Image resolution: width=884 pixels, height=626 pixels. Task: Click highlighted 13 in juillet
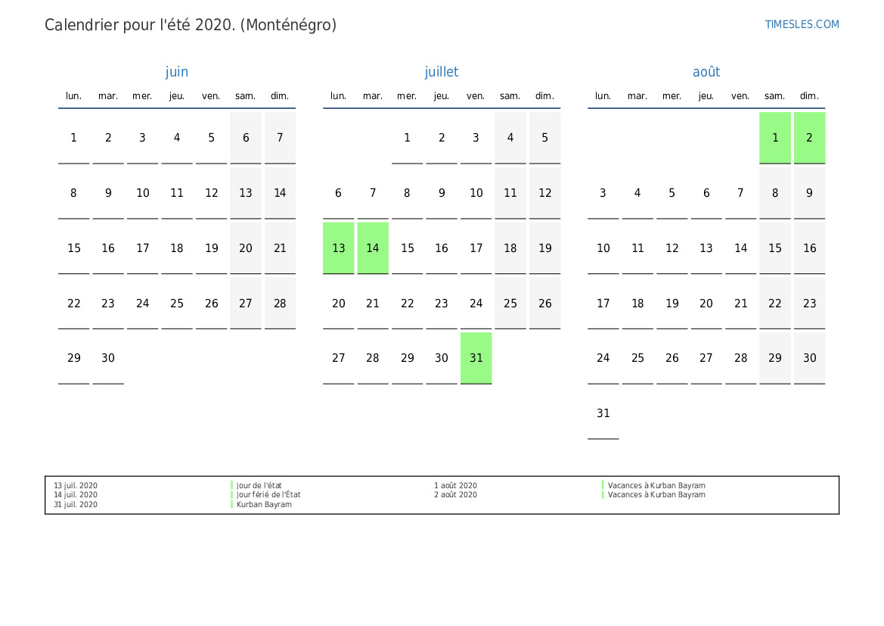click(338, 248)
